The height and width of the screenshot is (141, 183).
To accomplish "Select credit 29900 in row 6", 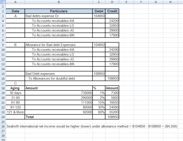I will click(x=112, y=30).
